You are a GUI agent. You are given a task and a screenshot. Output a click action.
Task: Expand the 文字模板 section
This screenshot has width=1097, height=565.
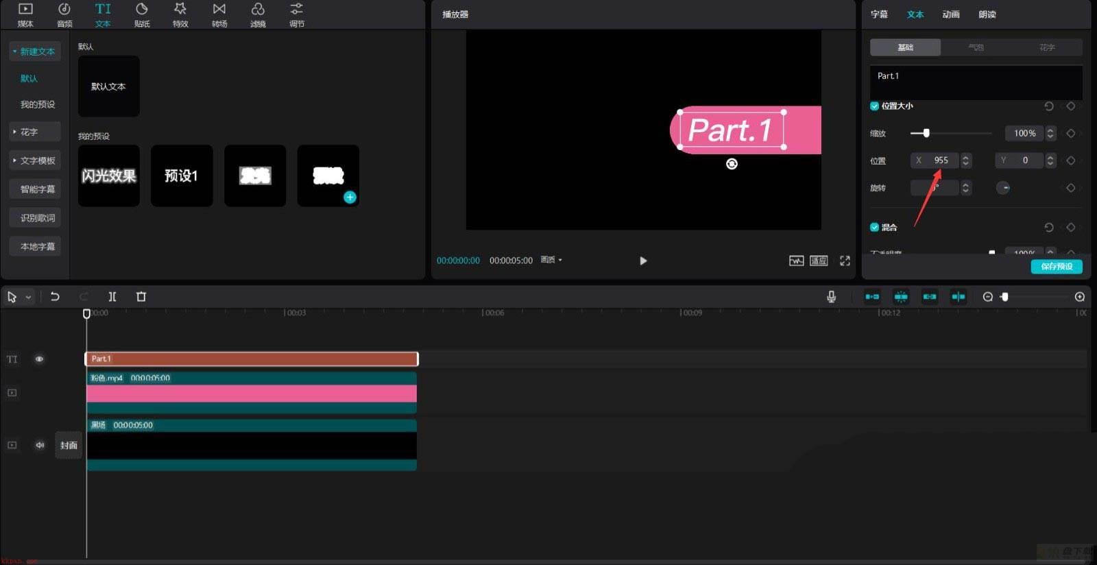coord(35,160)
